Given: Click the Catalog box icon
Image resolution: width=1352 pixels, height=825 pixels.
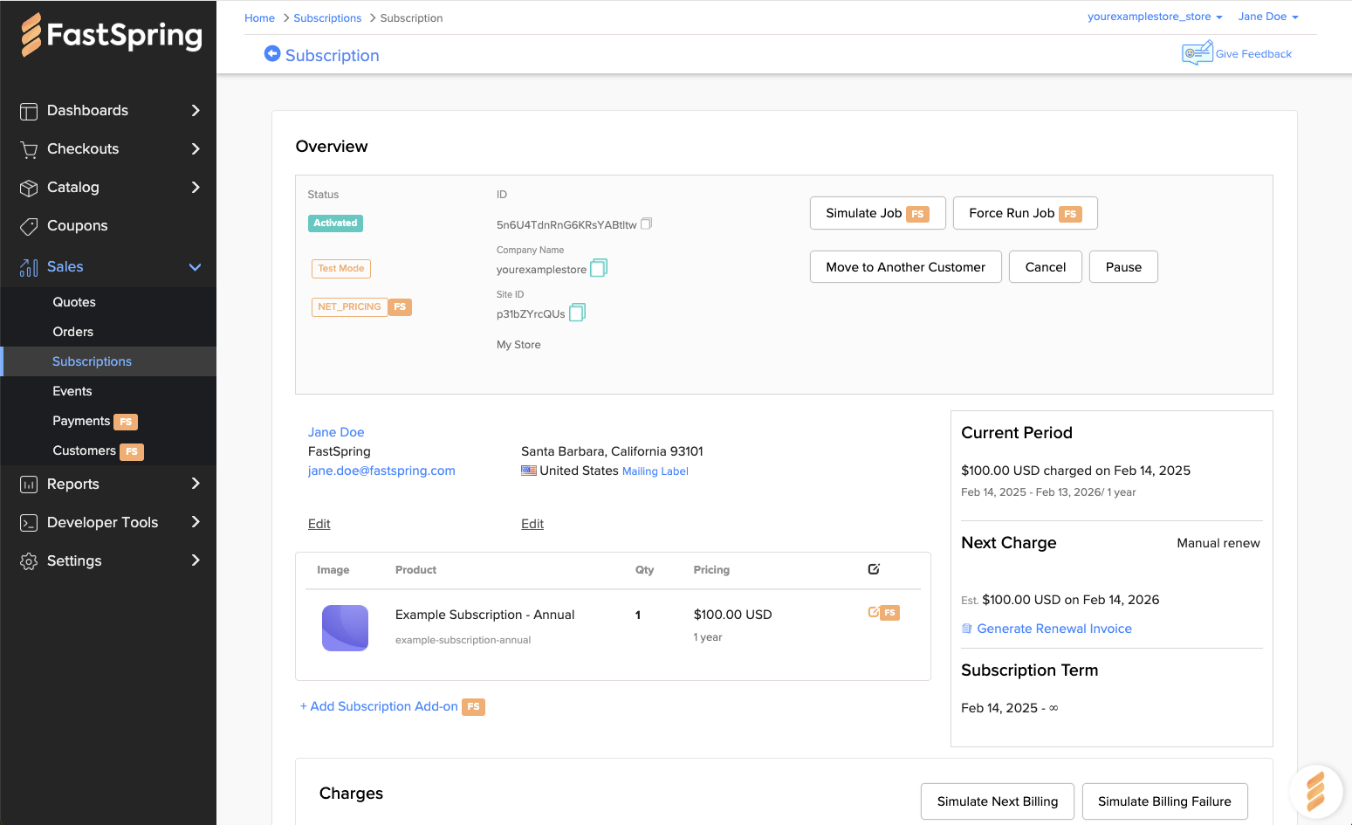Looking at the screenshot, I should (29, 188).
